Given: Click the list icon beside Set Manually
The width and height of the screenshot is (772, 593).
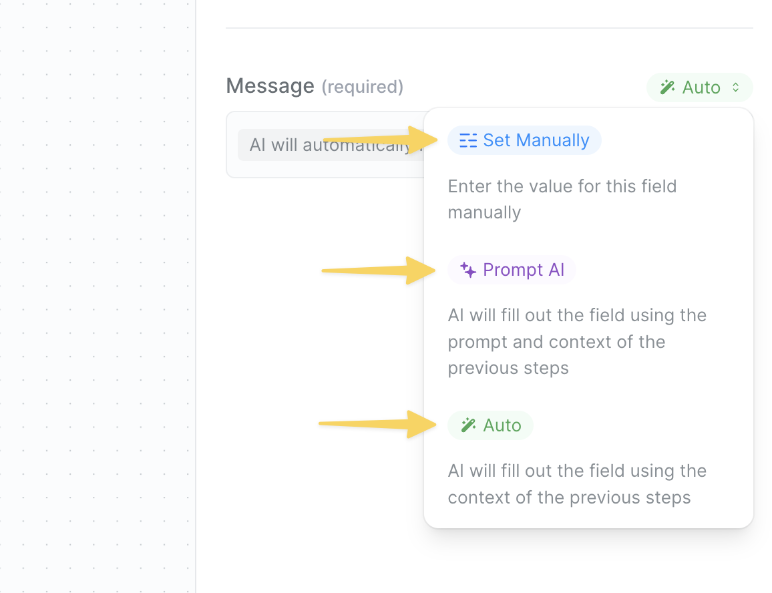Looking at the screenshot, I should coord(468,140).
